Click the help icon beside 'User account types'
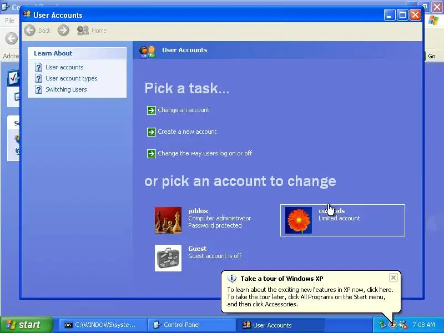Screen dimensions: 444x333 coord(38,78)
